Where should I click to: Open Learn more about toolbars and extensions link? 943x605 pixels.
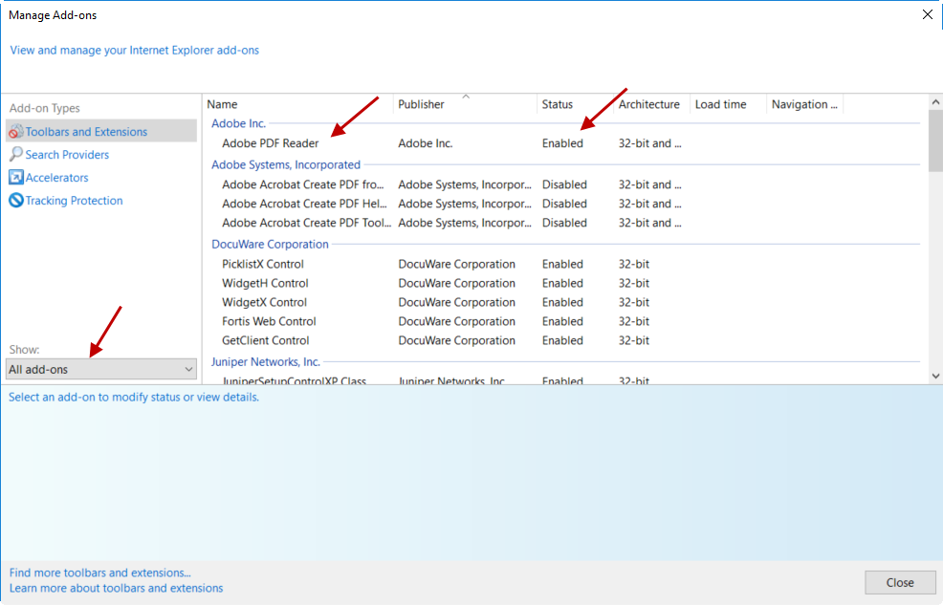(116, 588)
